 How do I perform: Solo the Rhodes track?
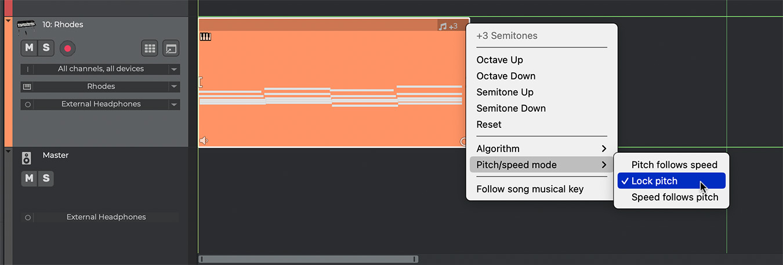click(x=46, y=48)
